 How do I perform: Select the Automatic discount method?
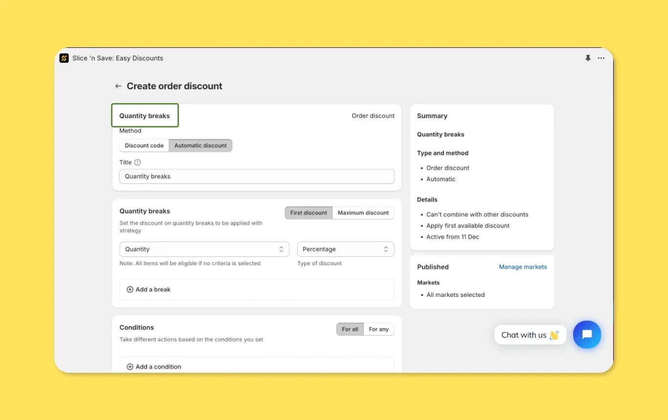[200, 146]
